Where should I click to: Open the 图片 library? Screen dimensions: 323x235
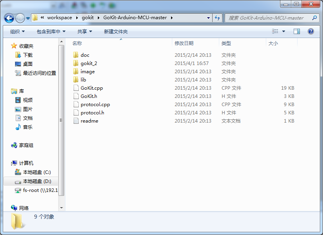(x=28, y=109)
